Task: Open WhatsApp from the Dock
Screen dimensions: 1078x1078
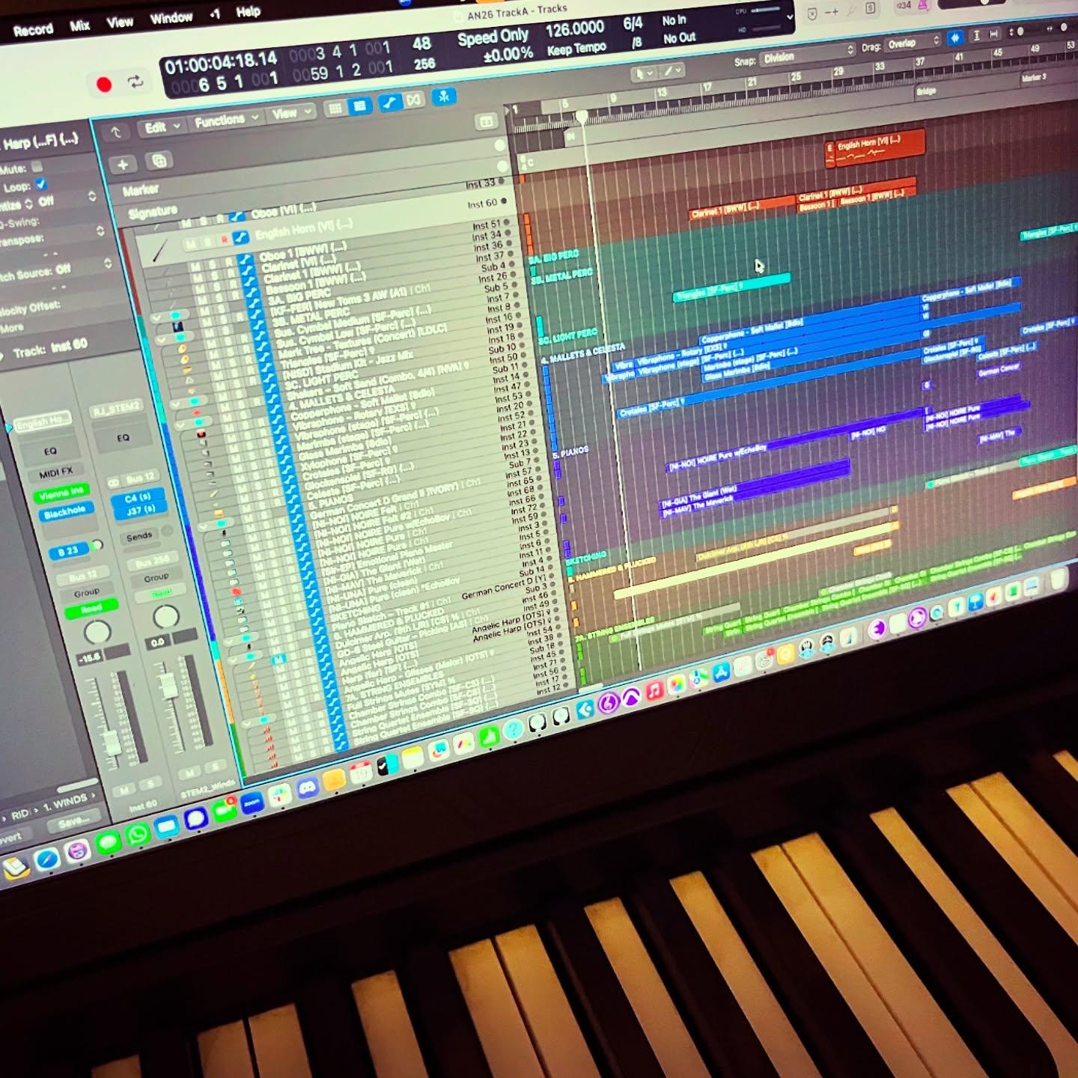Action: [138, 835]
